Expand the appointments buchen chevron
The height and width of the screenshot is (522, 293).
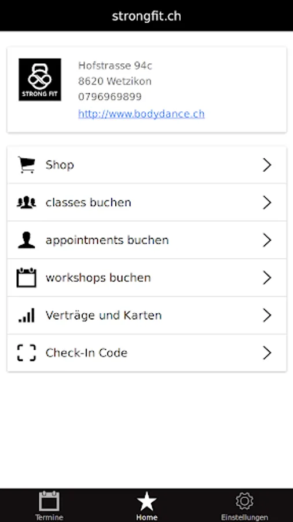coord(267,240)
